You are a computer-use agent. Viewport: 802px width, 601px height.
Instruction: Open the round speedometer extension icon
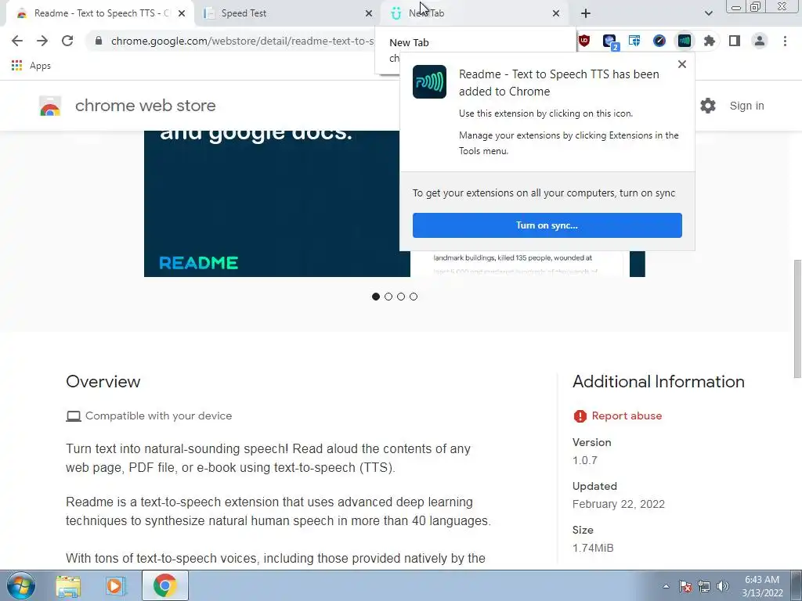pyautogui.click(x=659, y=41)
